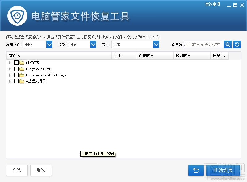Check the WINDOWS folder checkbox

16,63
